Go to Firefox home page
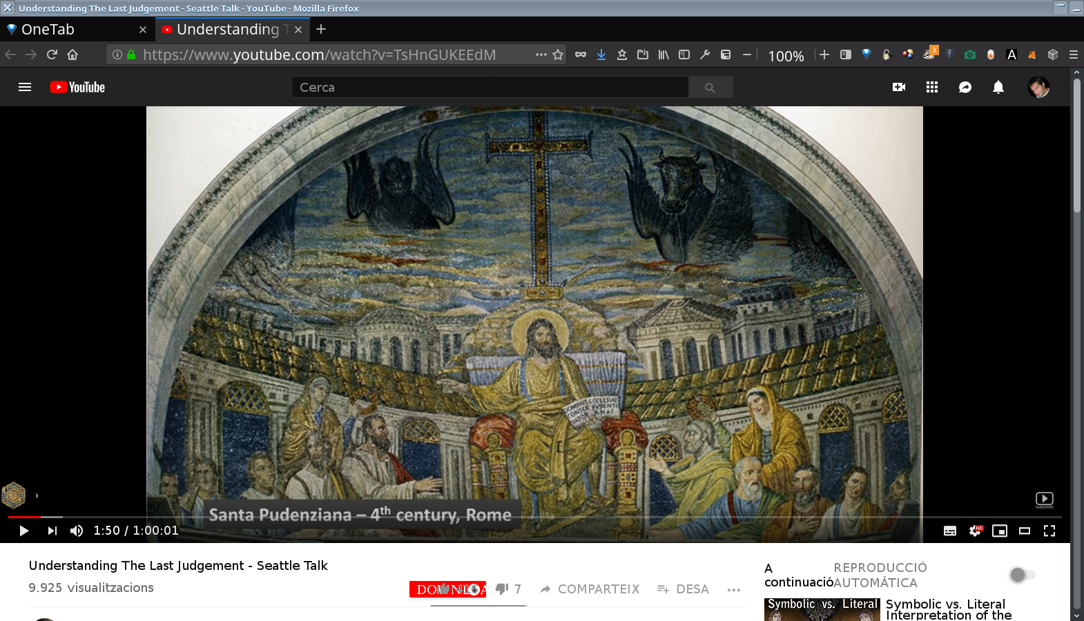1084x621 pixels. pos(72,55)
